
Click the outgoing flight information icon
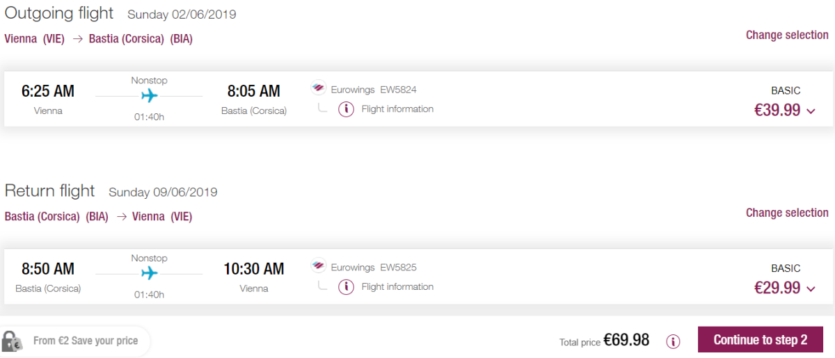(x=346, y=109)
